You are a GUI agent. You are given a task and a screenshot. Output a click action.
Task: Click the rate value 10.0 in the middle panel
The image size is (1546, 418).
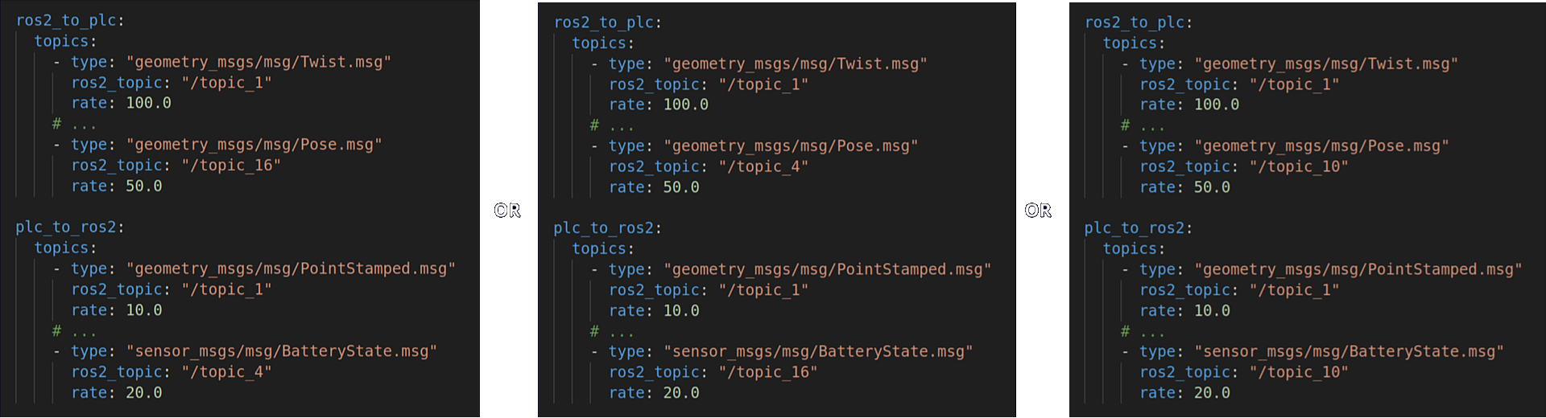[x=681, y=311]
